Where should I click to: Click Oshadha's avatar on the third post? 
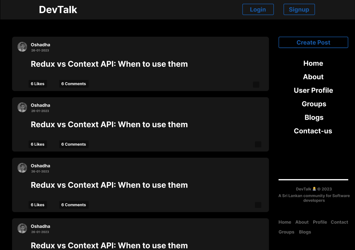22,168
